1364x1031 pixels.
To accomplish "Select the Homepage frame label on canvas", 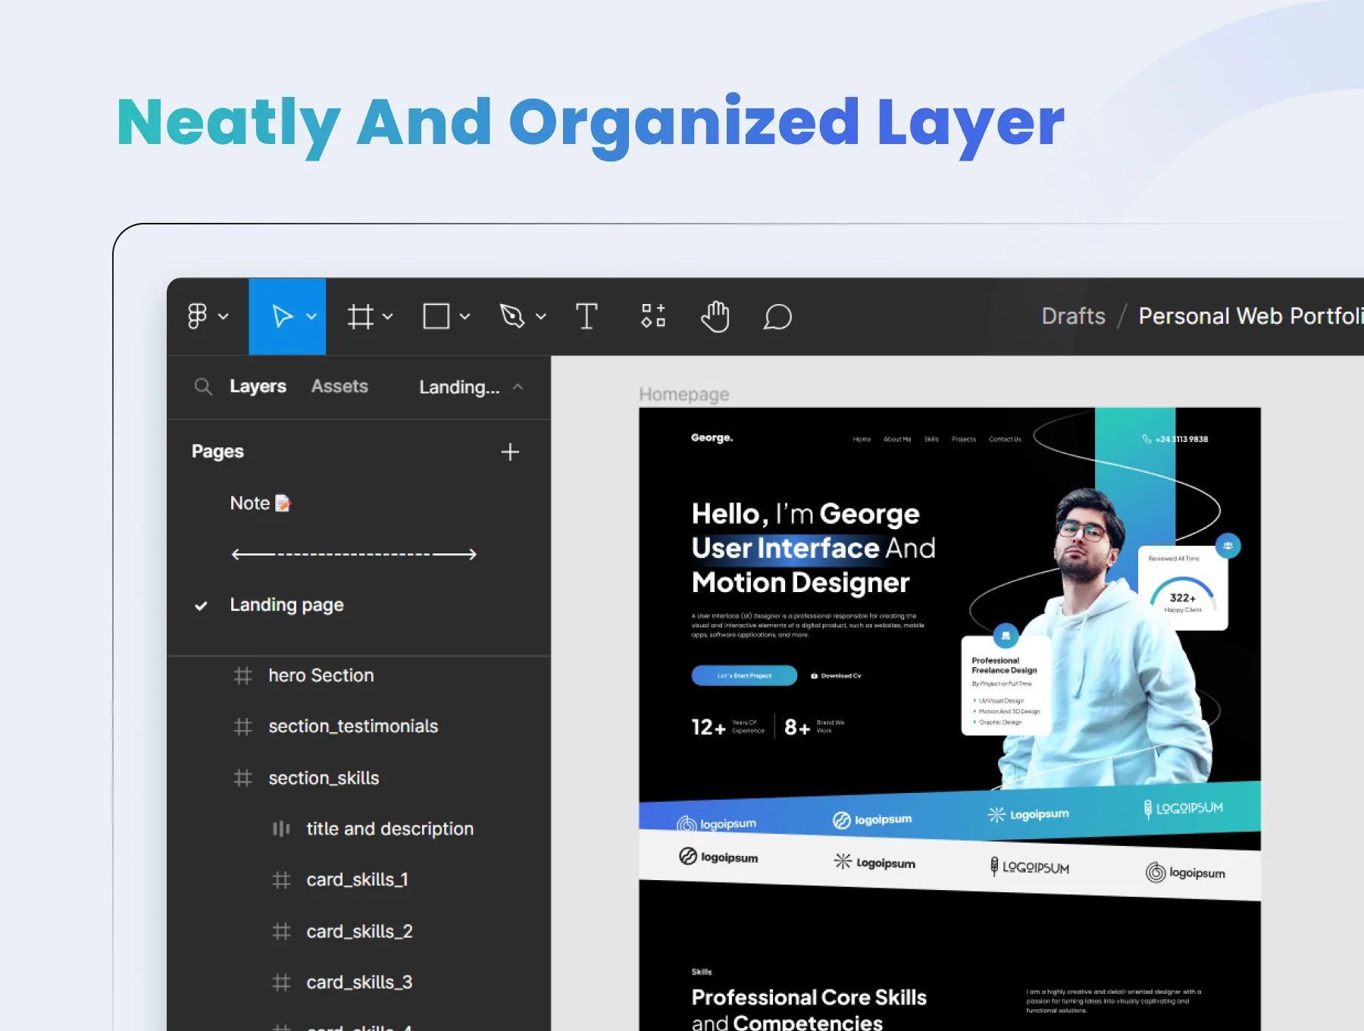I will click(684, 394).
